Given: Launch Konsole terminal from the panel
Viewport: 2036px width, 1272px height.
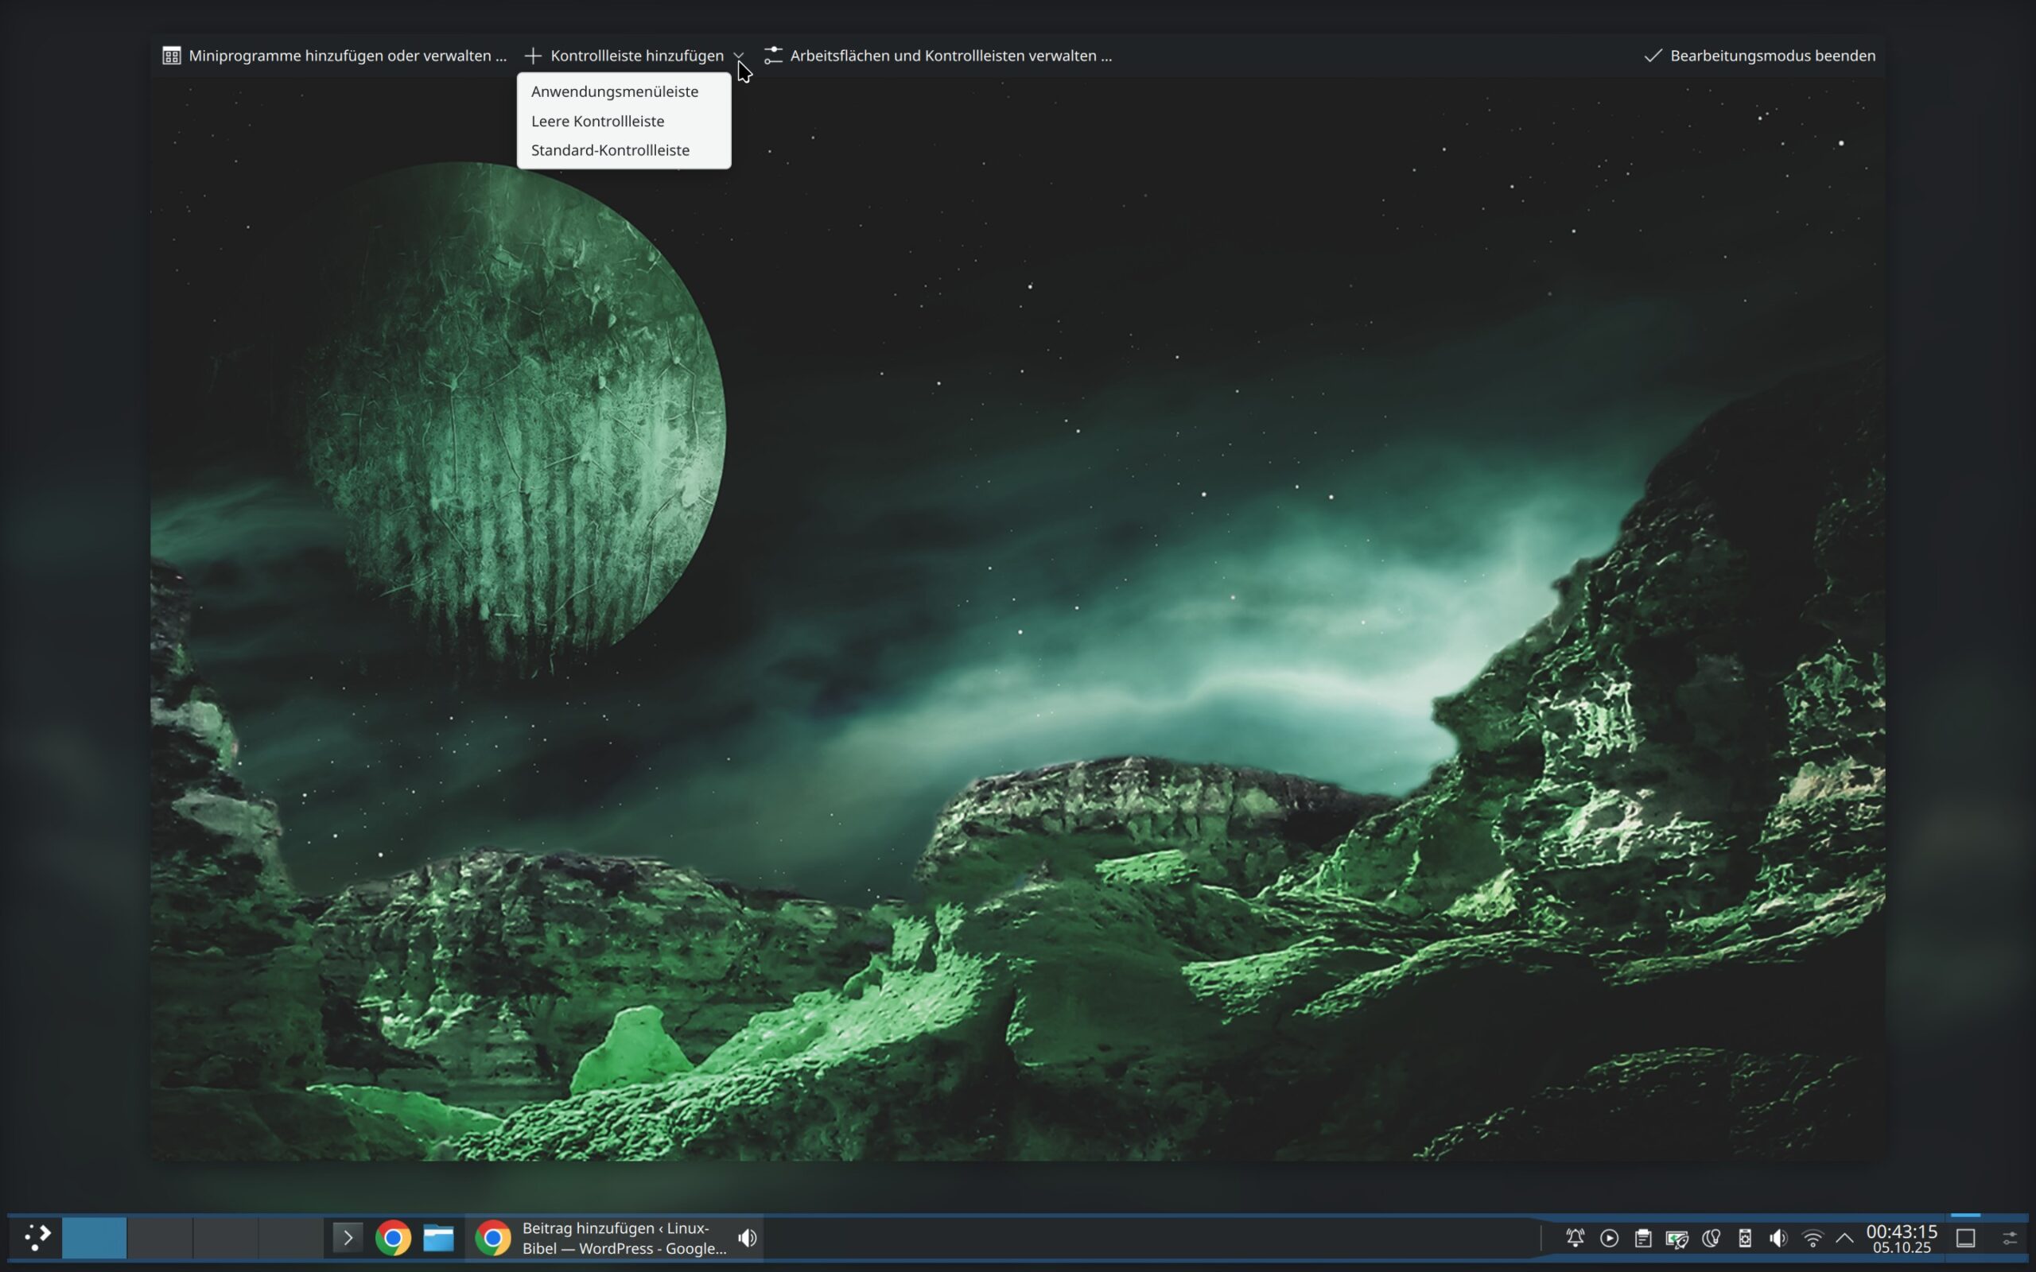Looking at the screenshot, I should point(348,1238).
